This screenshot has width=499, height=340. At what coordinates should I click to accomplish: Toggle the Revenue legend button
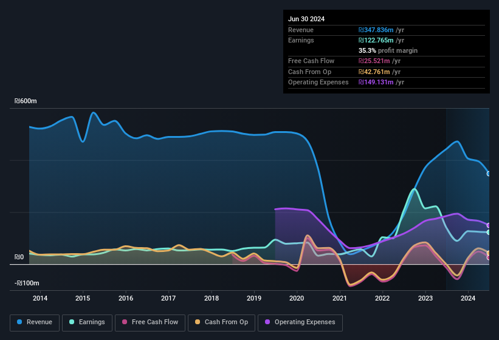pos(35,322)
